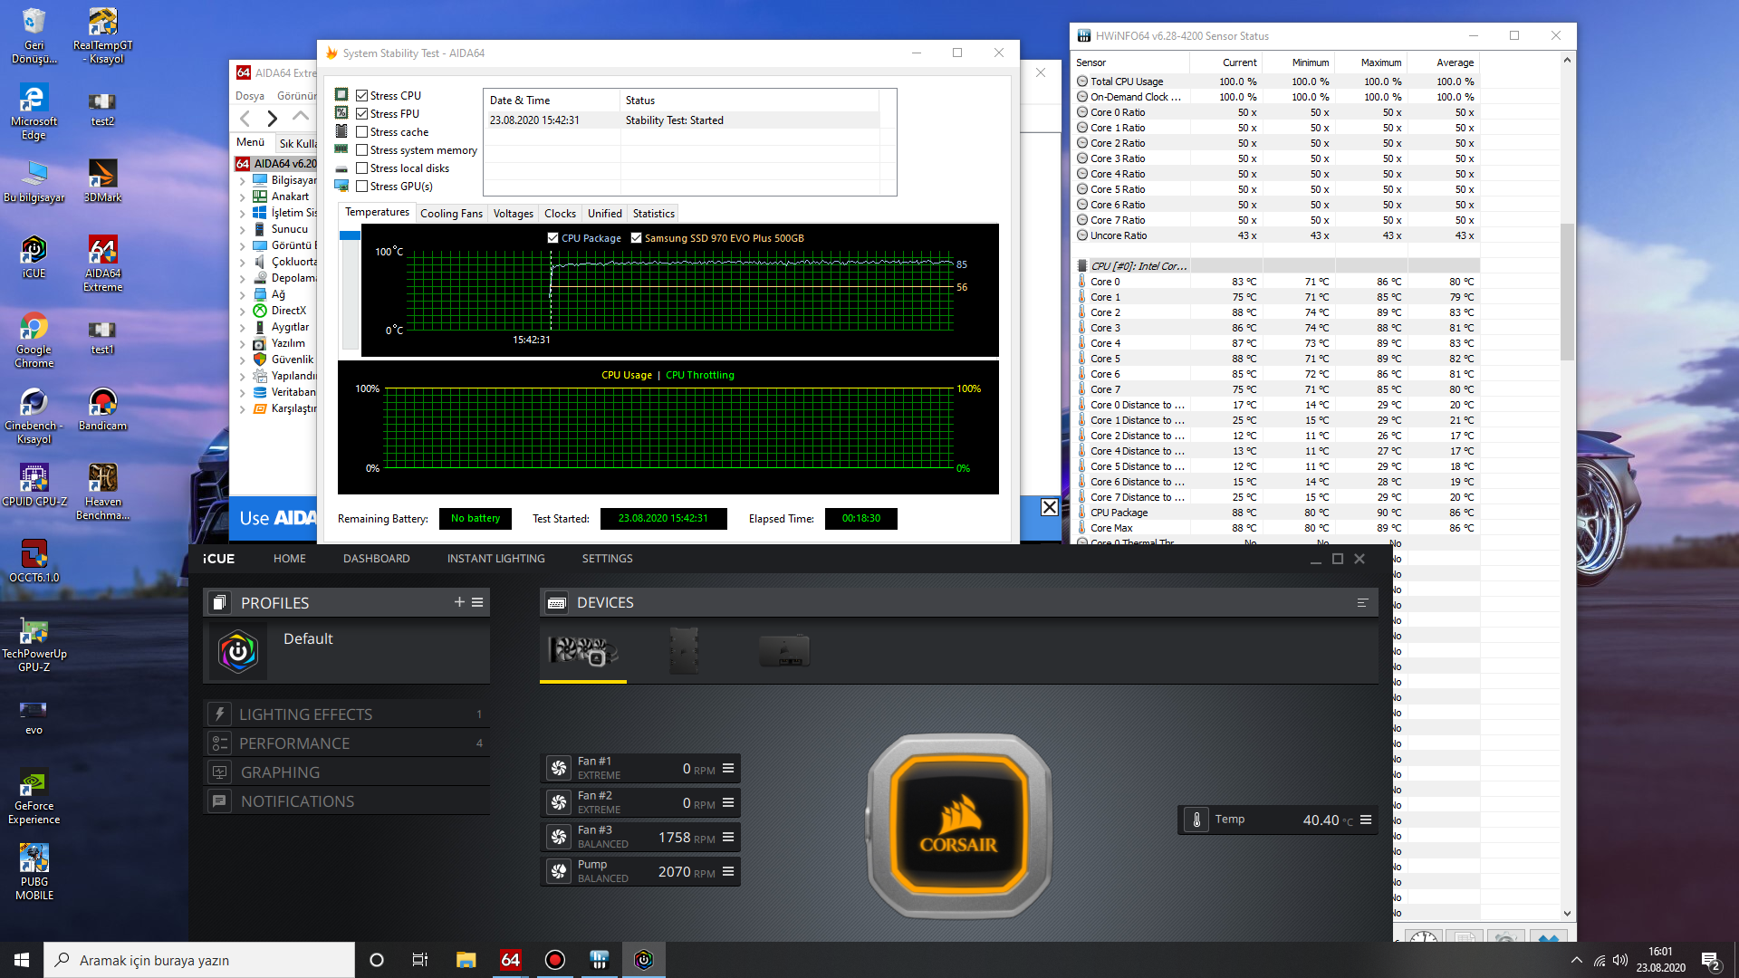Screen dimensions: 1739x978
Task: Open Fan #1 options menu icon
Action: pos(728,768)
